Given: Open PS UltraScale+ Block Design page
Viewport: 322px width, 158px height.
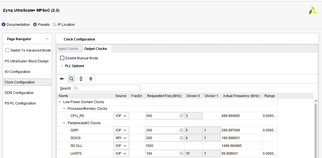Looking at the screenshot, I should point(26,61).
